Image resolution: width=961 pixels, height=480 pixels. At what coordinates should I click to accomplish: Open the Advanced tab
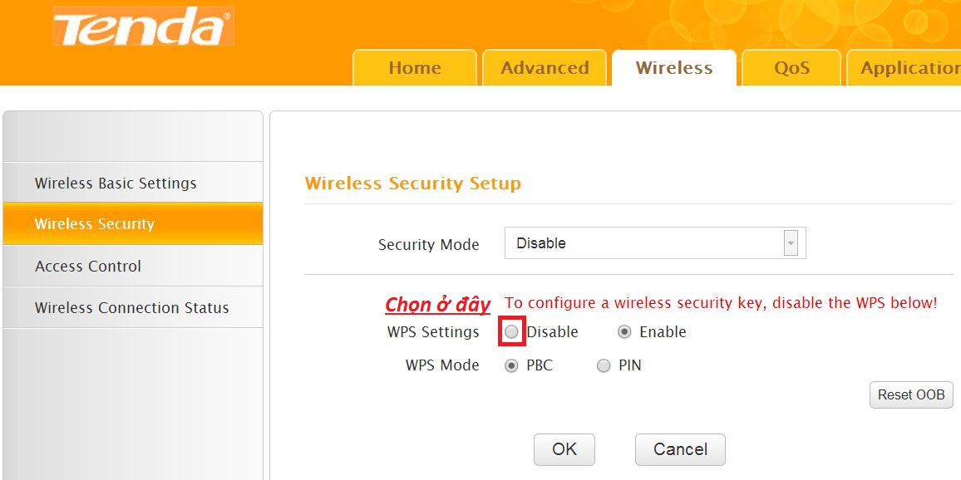pos(545,67)
